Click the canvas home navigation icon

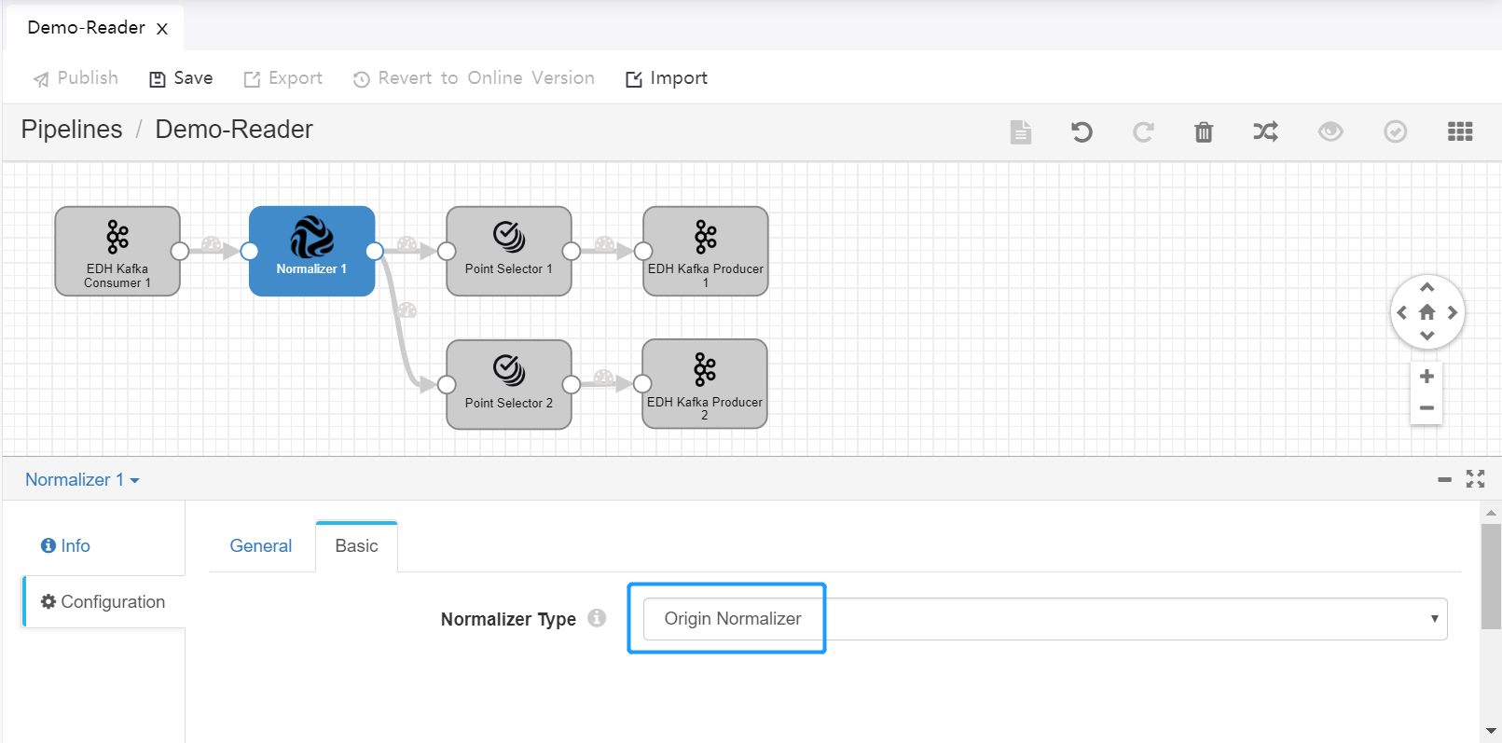point(1426,312)
